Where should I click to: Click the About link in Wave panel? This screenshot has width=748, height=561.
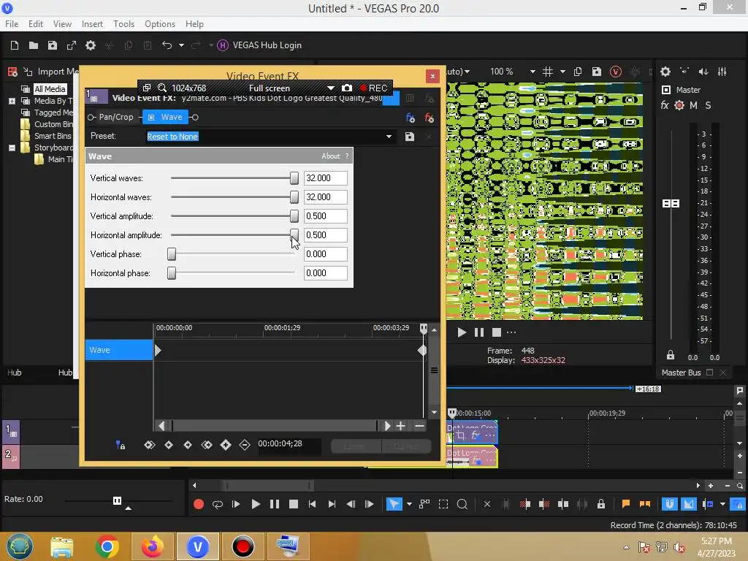(x=331, y=156)
